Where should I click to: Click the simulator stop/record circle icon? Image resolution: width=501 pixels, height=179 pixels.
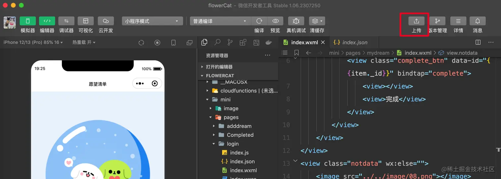(157, 42)
